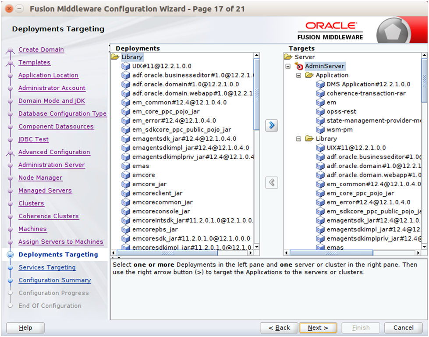Collapse the Library node under AdminServer
Image resolution: width=429 pixels, height=337 pixels.
click(299, 139)
